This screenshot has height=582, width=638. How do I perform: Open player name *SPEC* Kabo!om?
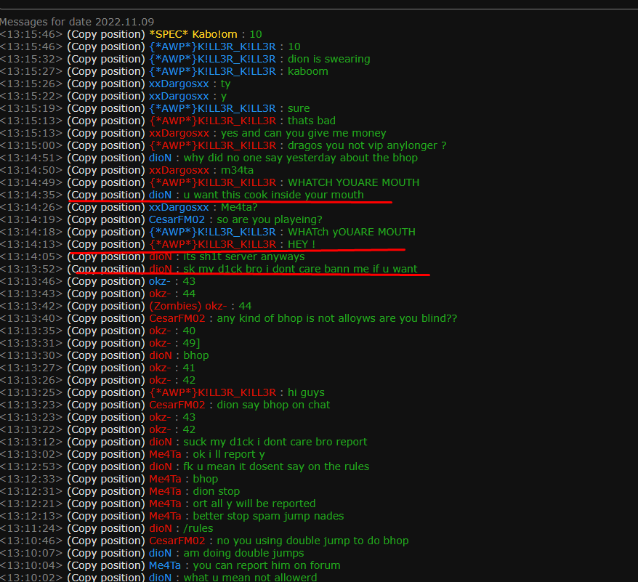pos(195,34)
